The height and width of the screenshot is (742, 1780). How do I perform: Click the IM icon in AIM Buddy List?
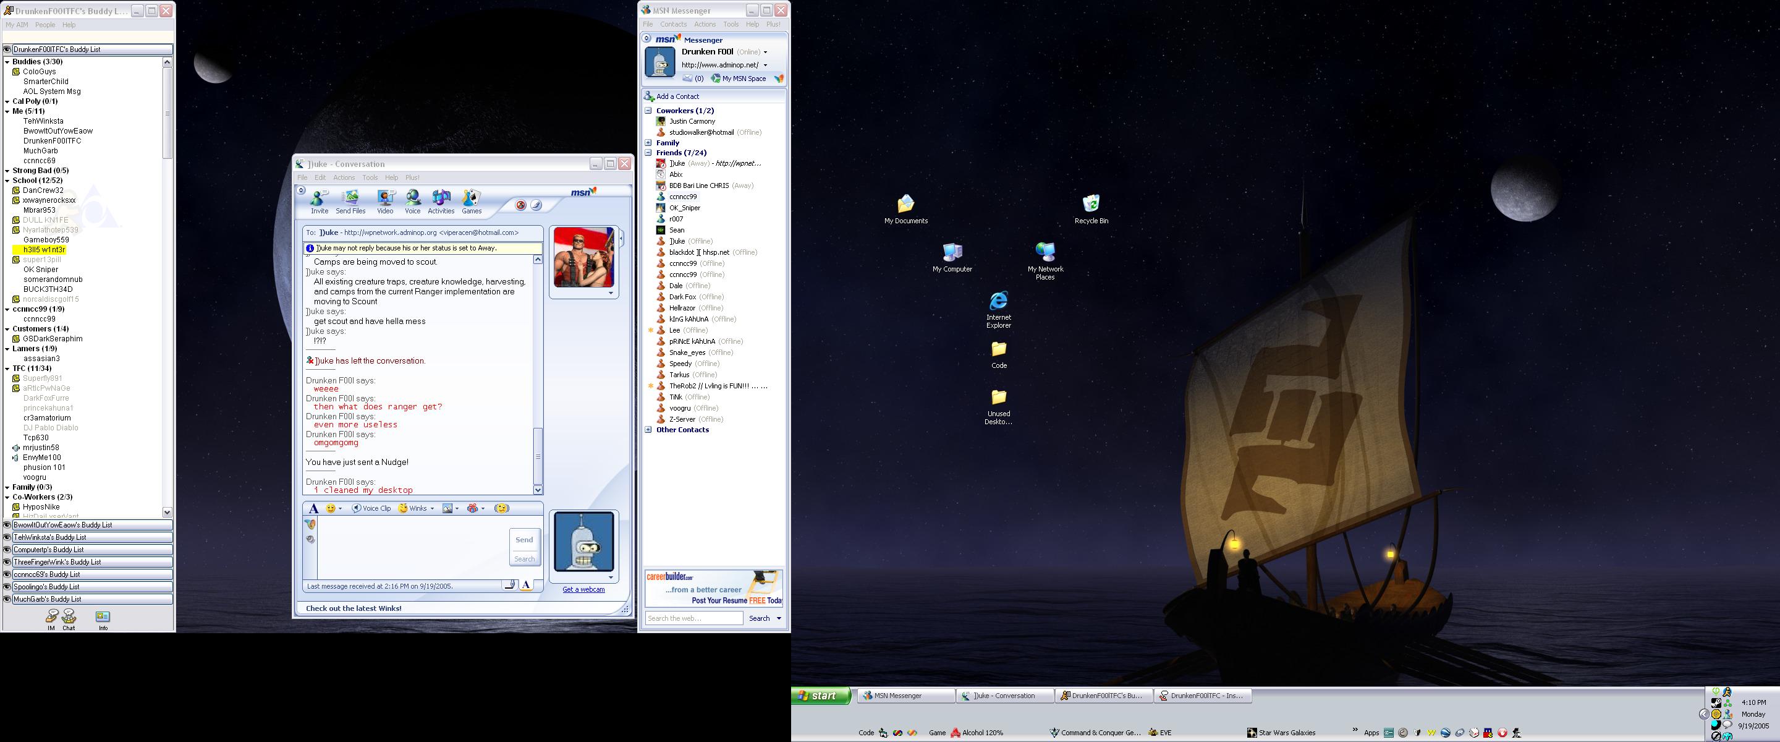[52, 619]
